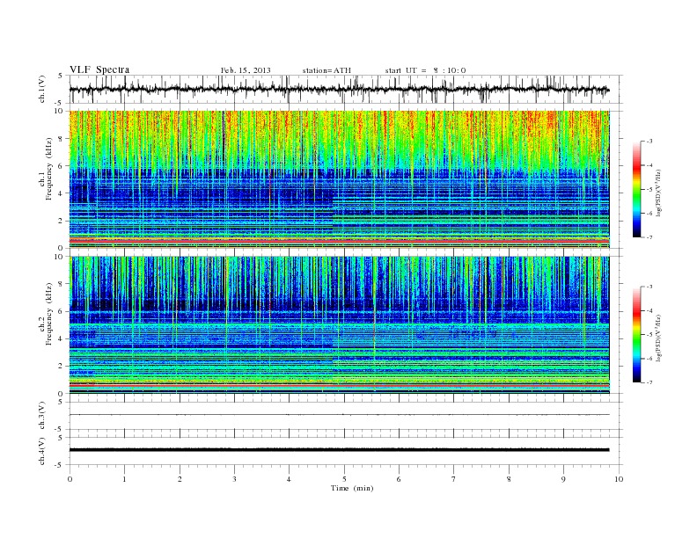Click the ch.2 spectrogram 2 kHz tick label
The image size is (697, 538).
pyautogui.click(x=61, y=367)
